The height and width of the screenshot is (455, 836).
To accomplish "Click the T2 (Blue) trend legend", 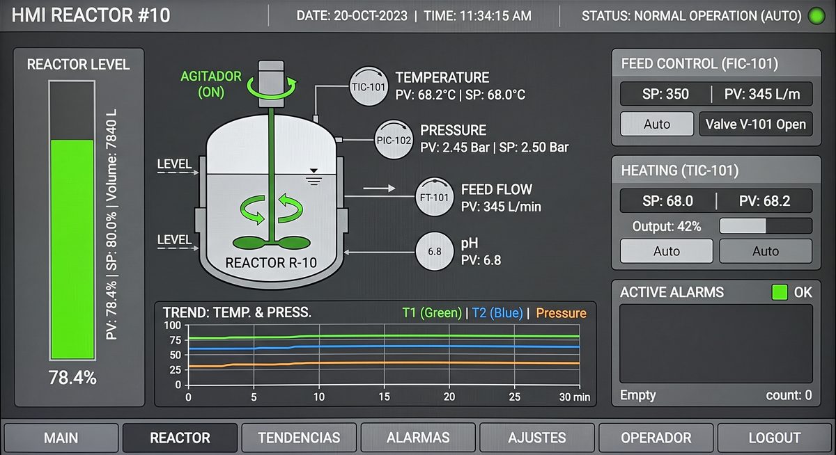I will pyautogui.click(x=497, y=313).
